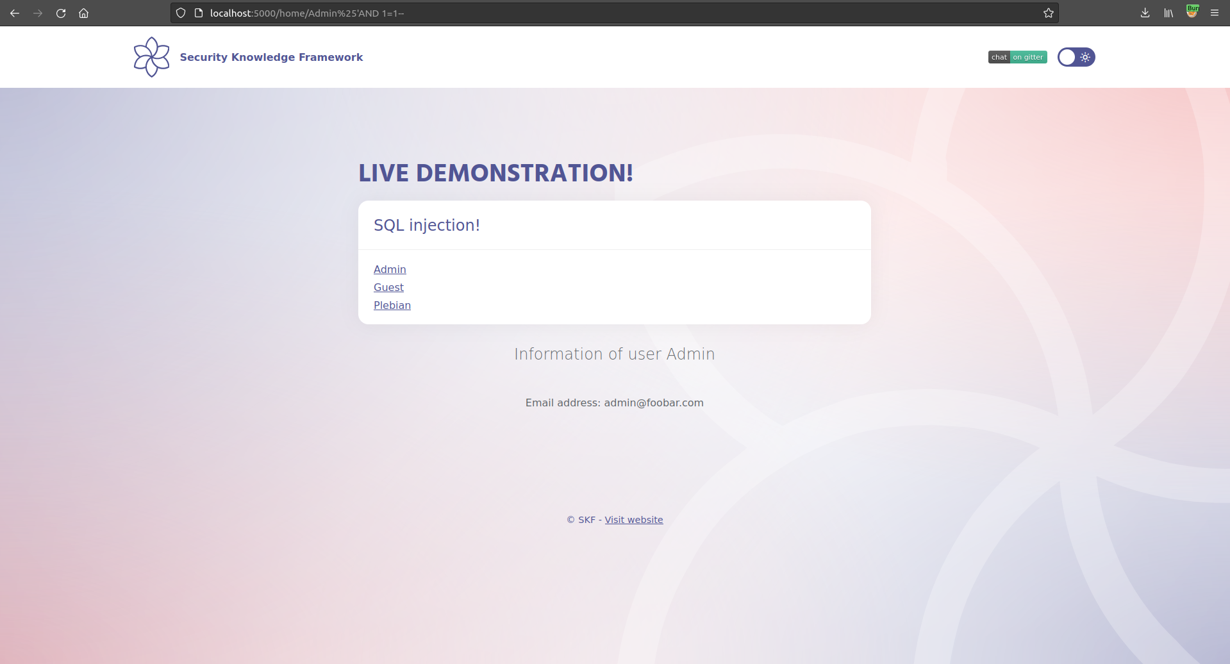Open tracking protection shield icon
1230x664 pixels.
point(181,13)
